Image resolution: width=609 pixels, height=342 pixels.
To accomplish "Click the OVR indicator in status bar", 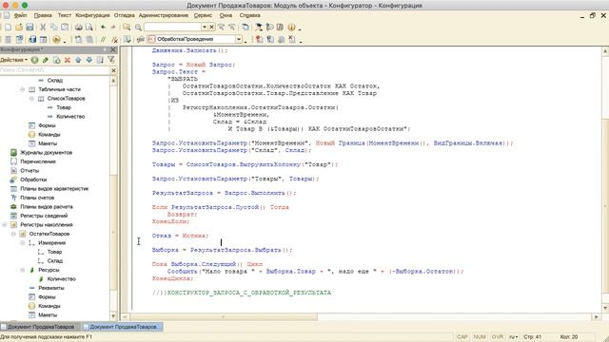I will point(497,337).
